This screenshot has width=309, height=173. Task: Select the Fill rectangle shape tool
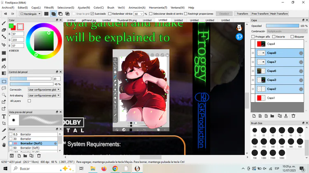[x=4, y=53]
